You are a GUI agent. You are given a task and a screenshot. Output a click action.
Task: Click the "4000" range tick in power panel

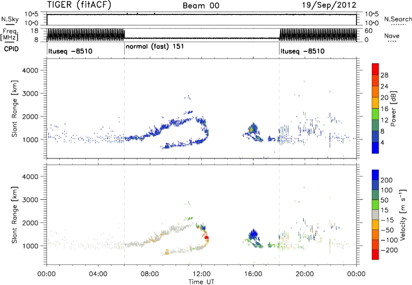click(x=30, y=70)
